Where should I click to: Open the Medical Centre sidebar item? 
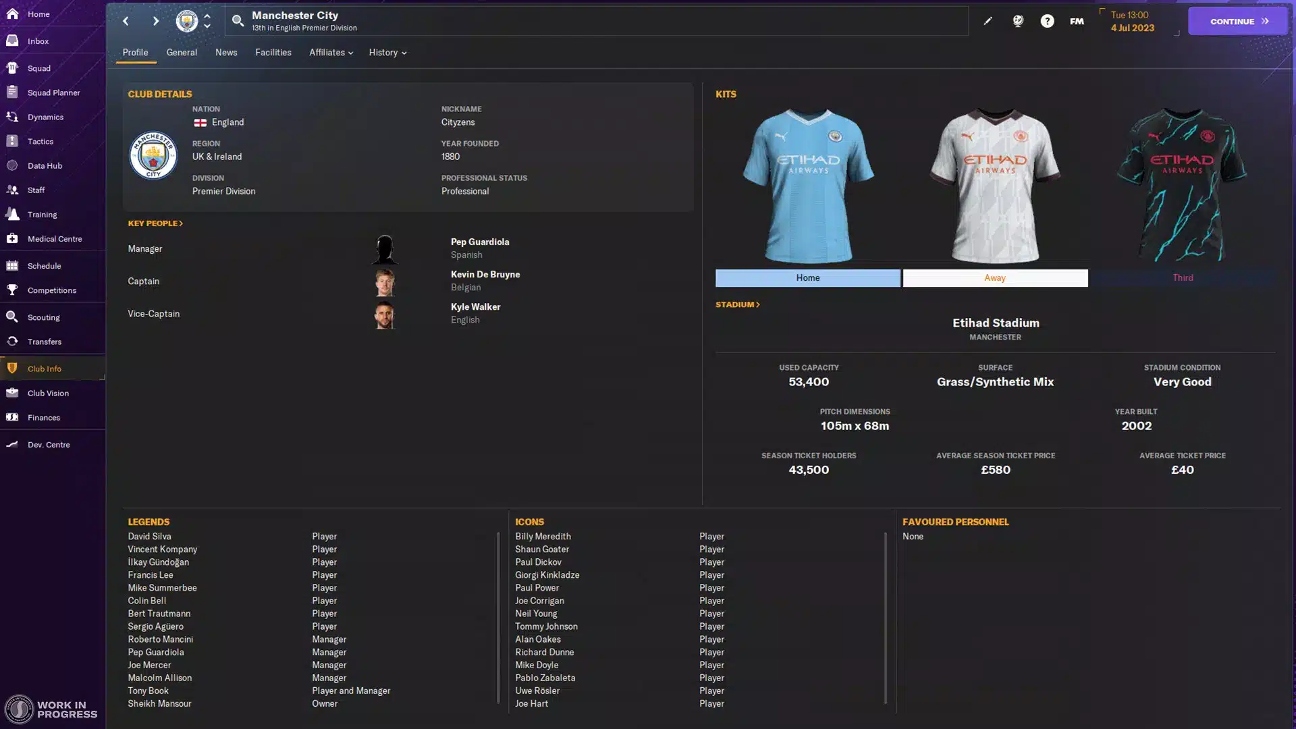[55, 239]
